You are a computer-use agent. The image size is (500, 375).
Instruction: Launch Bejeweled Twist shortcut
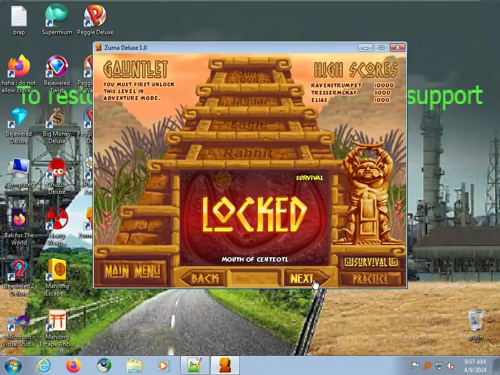coord(57,74)
